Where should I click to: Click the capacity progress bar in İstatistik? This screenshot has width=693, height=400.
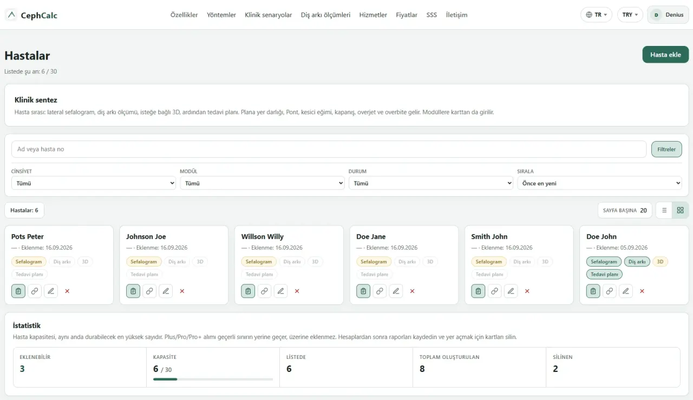pos(213,379)
